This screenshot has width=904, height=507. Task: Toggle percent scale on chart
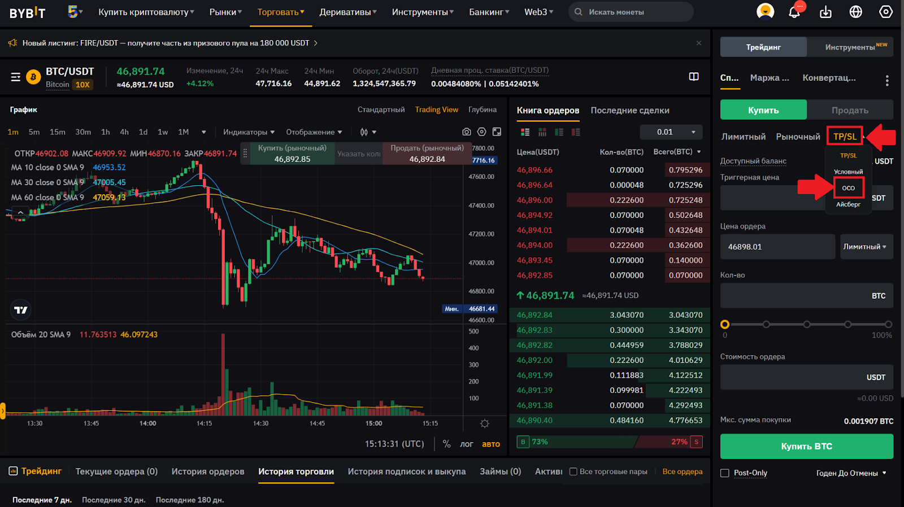coord(446,444)
